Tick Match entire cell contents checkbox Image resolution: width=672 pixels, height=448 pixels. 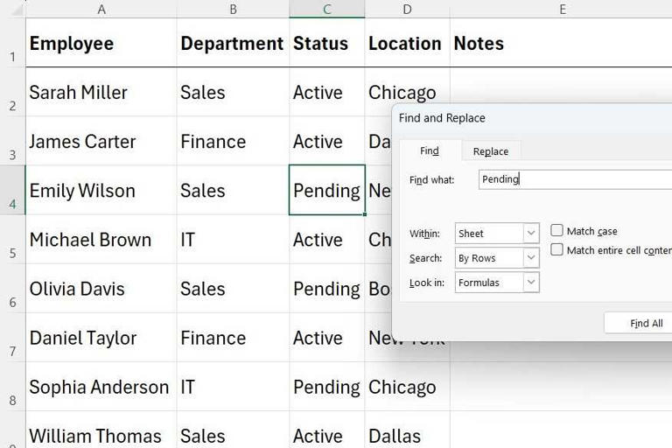pyautogui.click(x=556, y=249)
